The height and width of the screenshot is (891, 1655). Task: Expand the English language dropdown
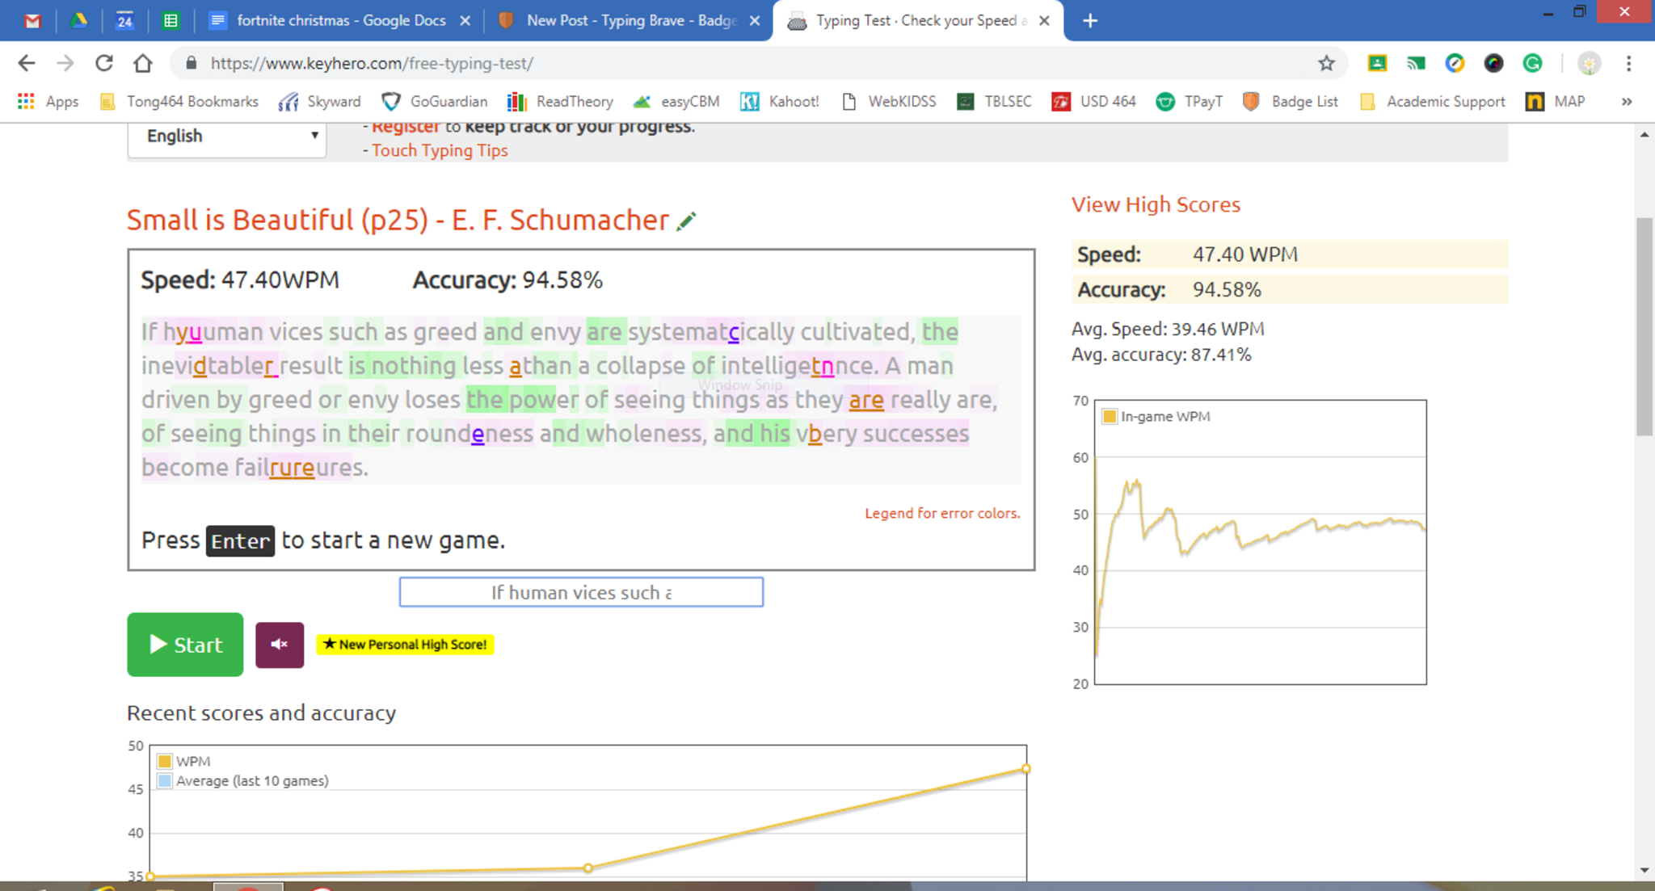(227, 136)
